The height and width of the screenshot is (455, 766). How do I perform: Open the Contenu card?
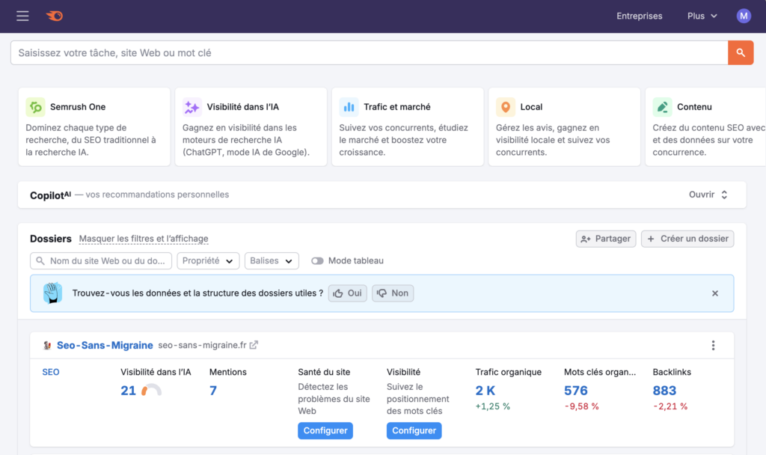pyautogui.click(x=706, y=127)
